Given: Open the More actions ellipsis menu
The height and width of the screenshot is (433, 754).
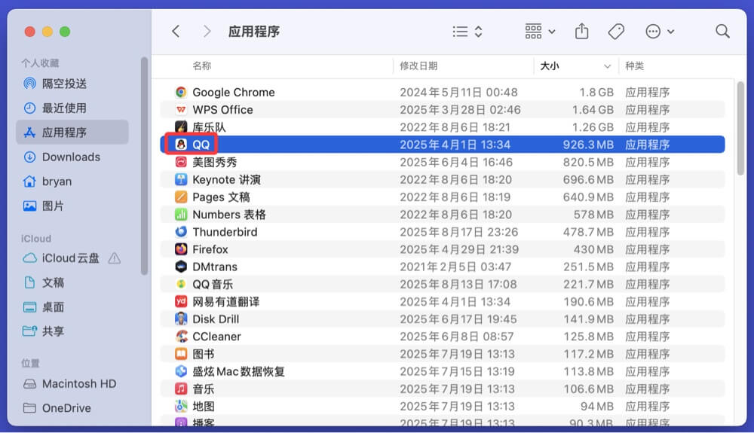Looking at the screenshot, I should tap(659, 32).
